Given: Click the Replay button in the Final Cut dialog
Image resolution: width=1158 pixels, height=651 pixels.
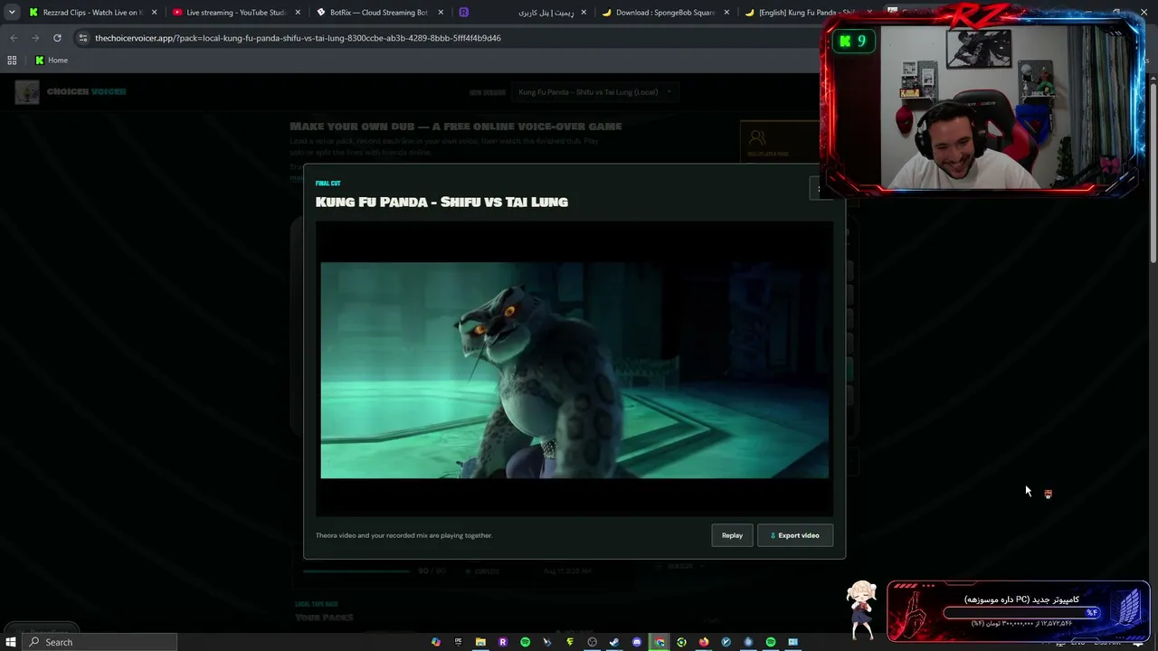Looking at the screenshot, I should tap(732, 535).
